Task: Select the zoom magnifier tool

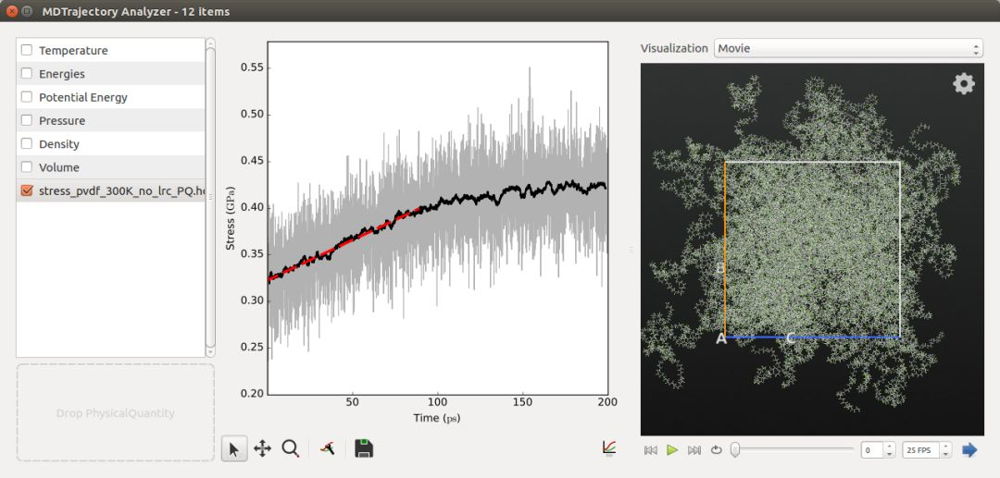Action: point(291,449)
